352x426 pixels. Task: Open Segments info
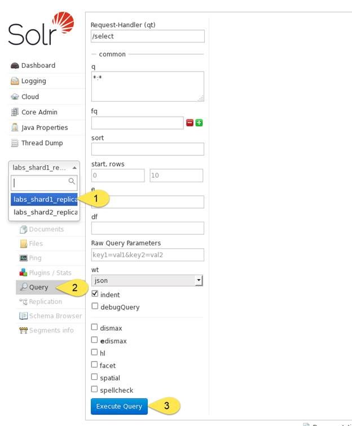pos(51,331)
